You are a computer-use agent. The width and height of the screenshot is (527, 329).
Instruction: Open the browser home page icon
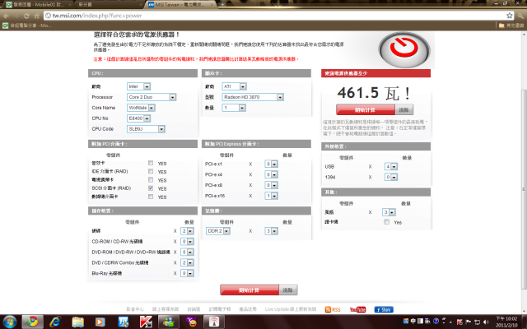point(37,16)
